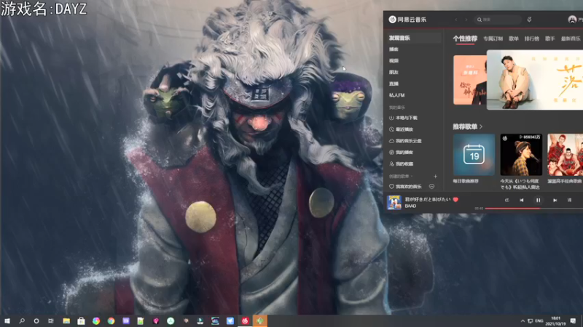The width and height of the screenshot is (583, 327).
Task: Open Task View on the taskbar
Action: pos(51,321)
